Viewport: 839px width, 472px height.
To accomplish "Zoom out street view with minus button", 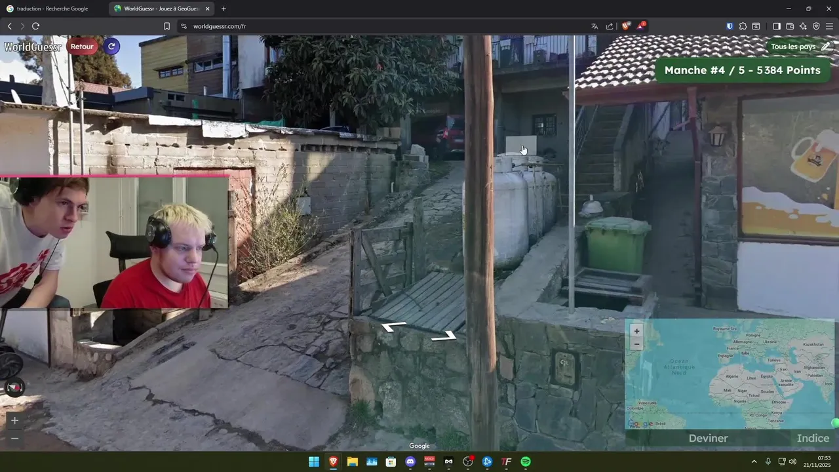I will (14, 438).
